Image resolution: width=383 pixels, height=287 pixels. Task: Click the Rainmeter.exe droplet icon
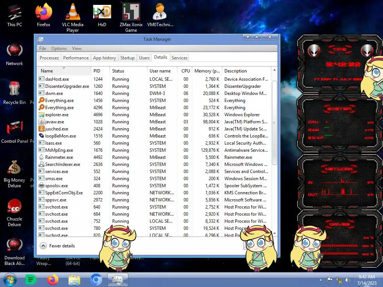point(42,157)
